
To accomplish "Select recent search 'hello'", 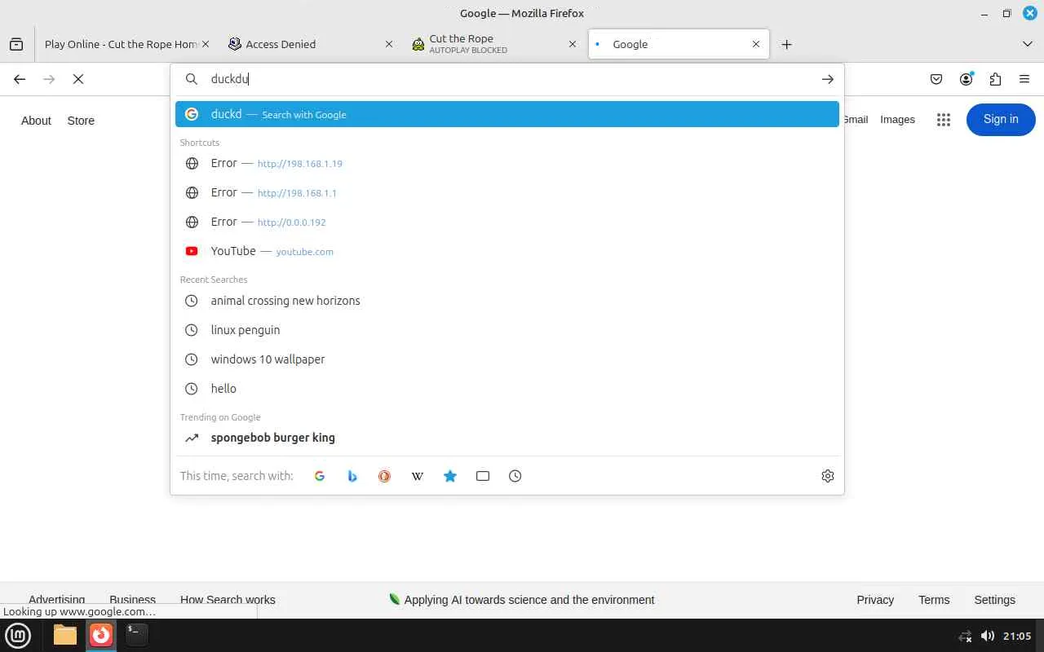I will [507, 389].
